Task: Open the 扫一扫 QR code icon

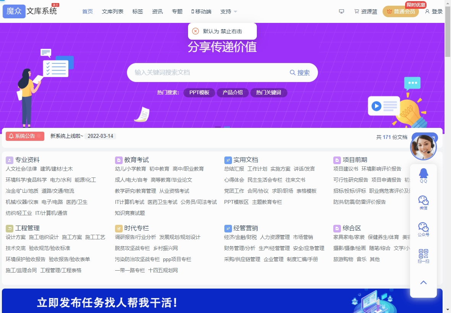Action: tap(423, 256)
